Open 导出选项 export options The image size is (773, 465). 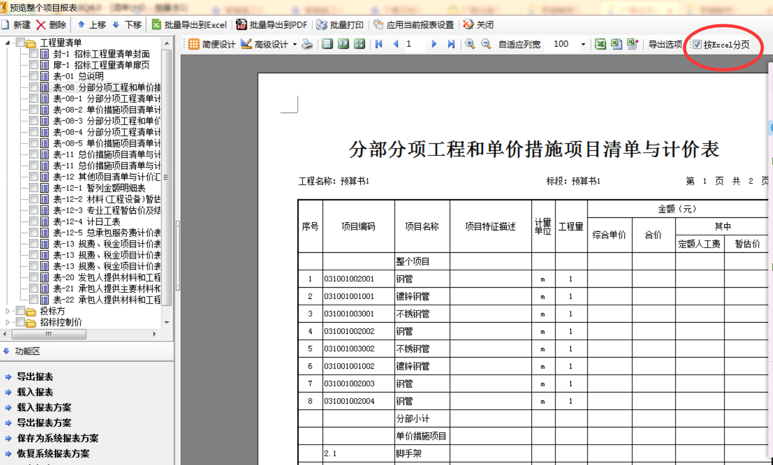pos(665,44)
